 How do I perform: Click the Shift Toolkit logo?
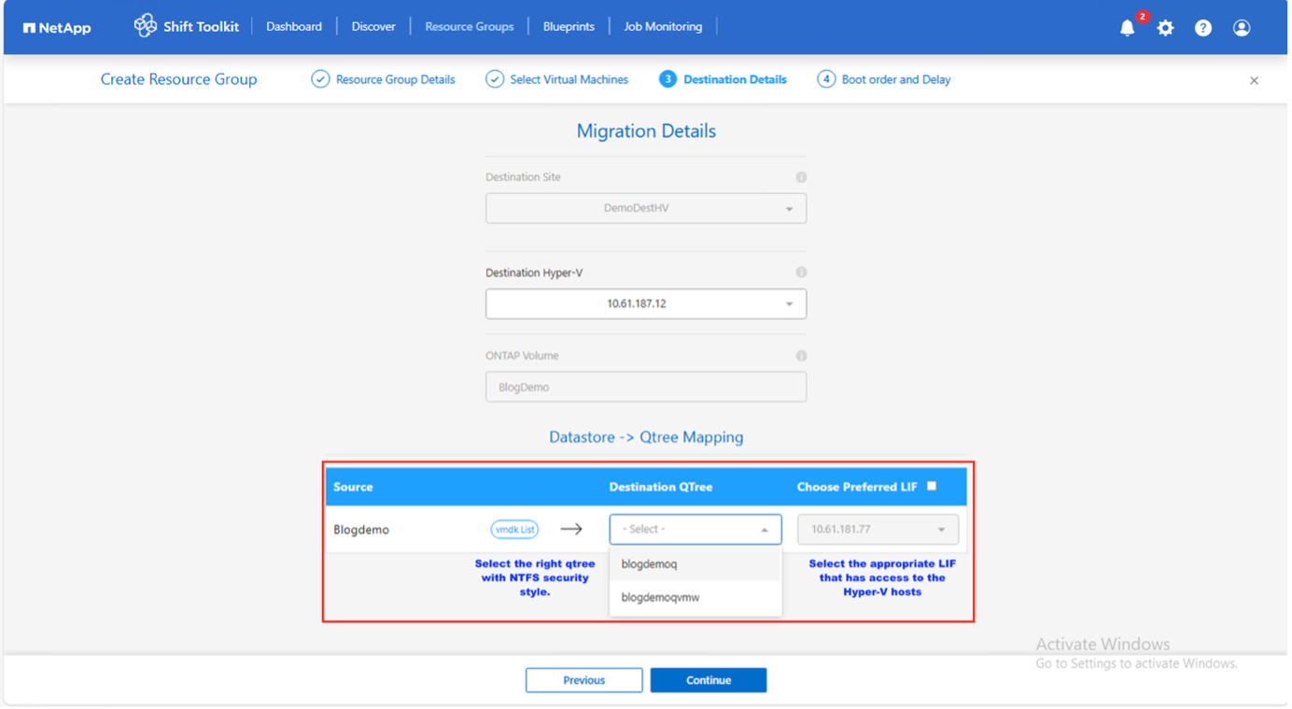click(x=186, y=26)
